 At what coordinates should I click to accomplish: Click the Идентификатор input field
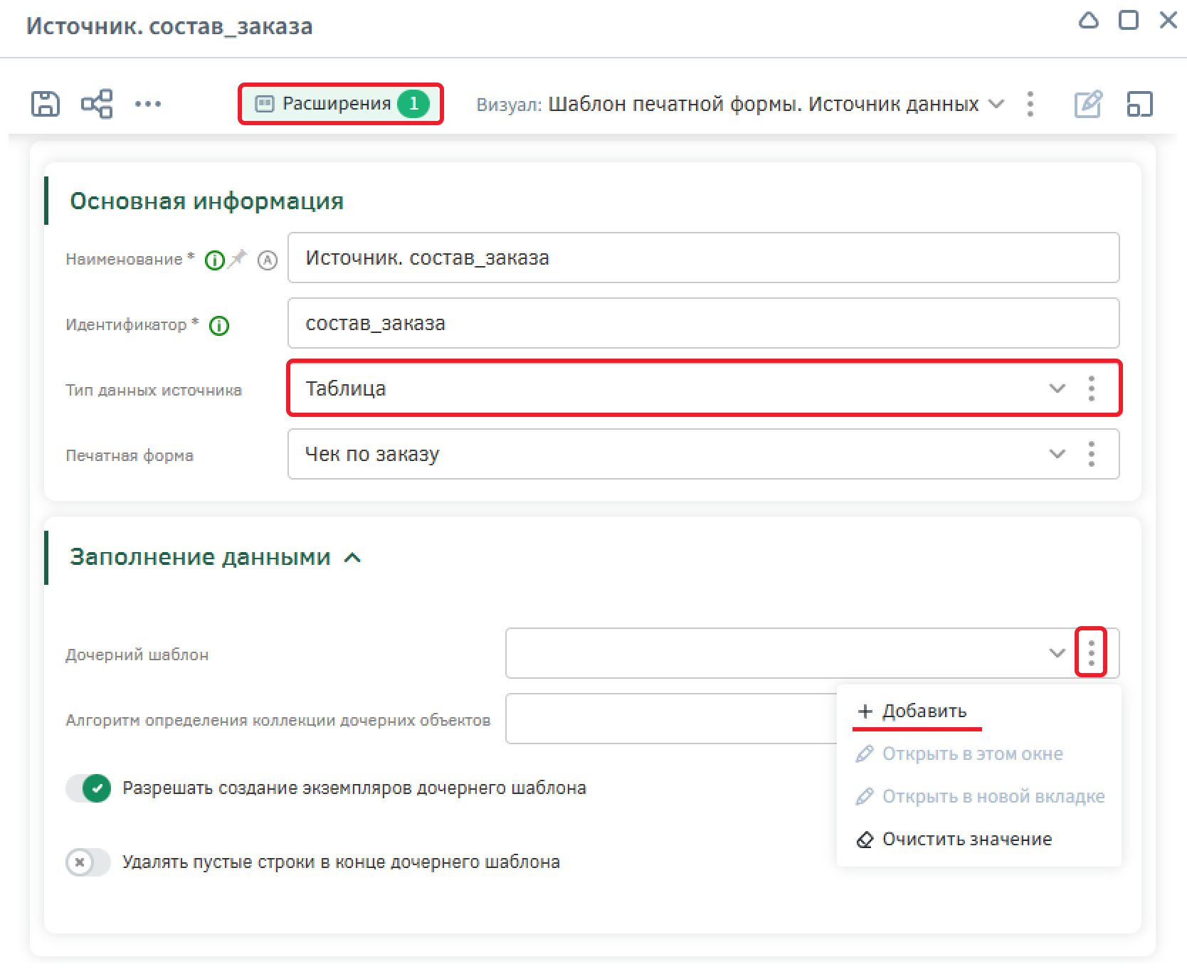pos(703,324)
